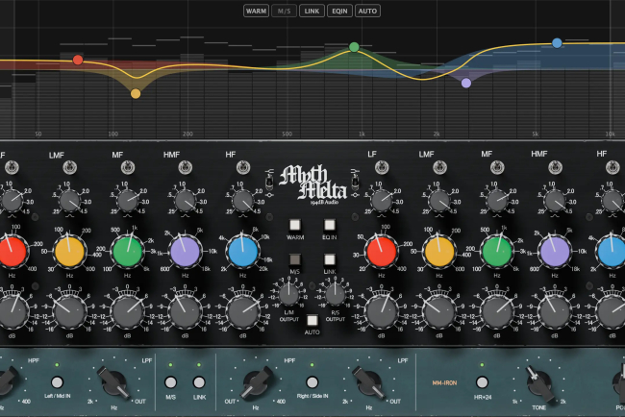Click the dimmed M/S button above the graph
The height and width of the screenshot is (417, 625).
284,12
